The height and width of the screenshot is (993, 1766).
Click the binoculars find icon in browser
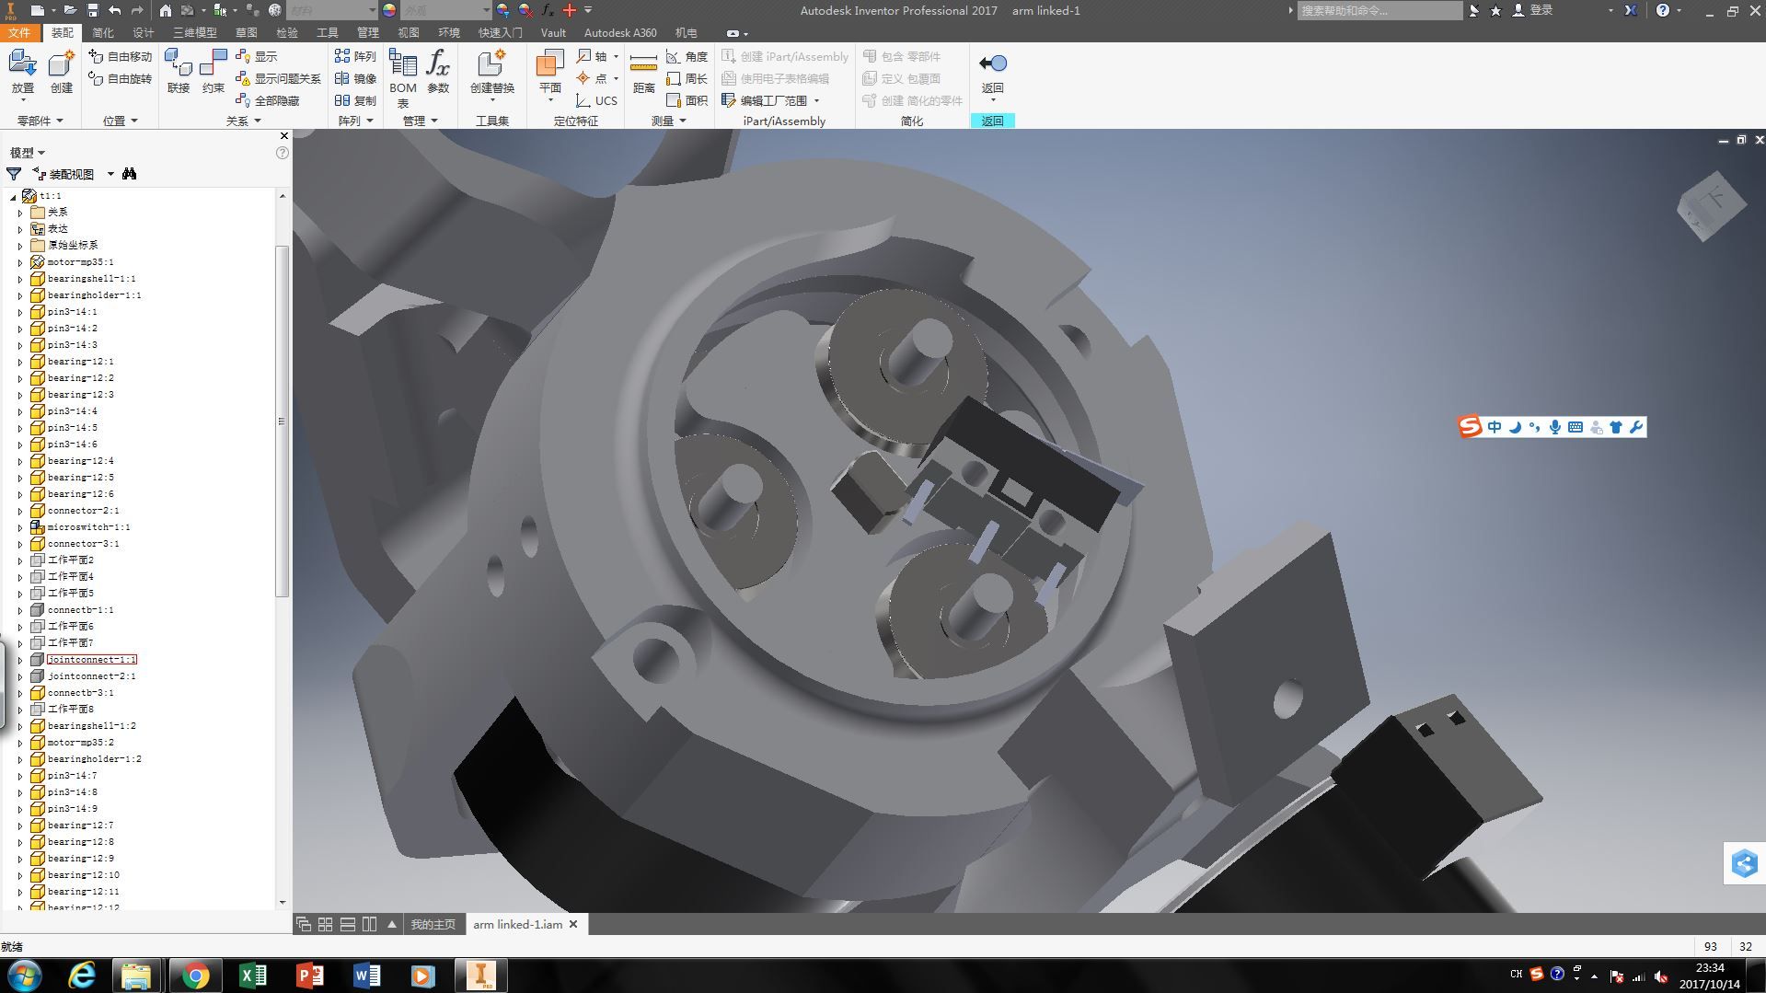(x=130, y=174)
